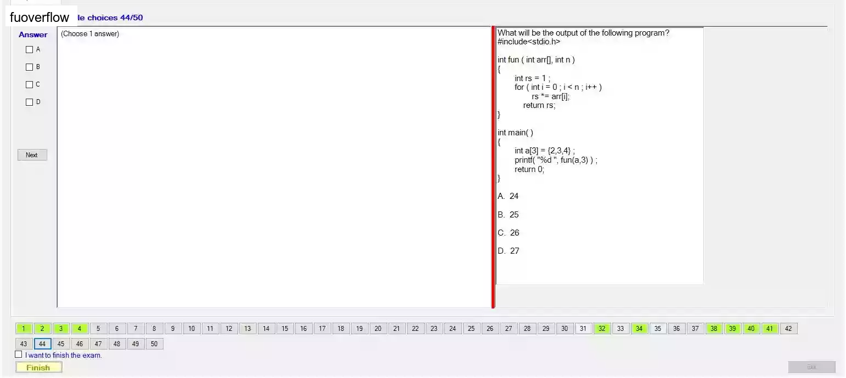Click the Finish button

tap(38, 368)
